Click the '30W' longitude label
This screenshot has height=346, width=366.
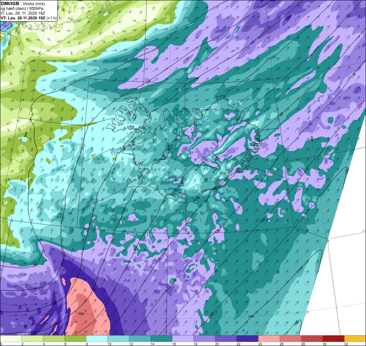26,134
